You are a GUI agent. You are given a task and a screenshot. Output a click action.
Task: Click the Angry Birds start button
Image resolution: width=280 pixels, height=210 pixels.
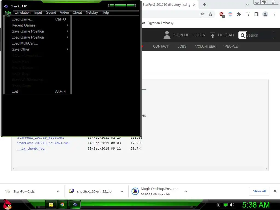(7, 205)
